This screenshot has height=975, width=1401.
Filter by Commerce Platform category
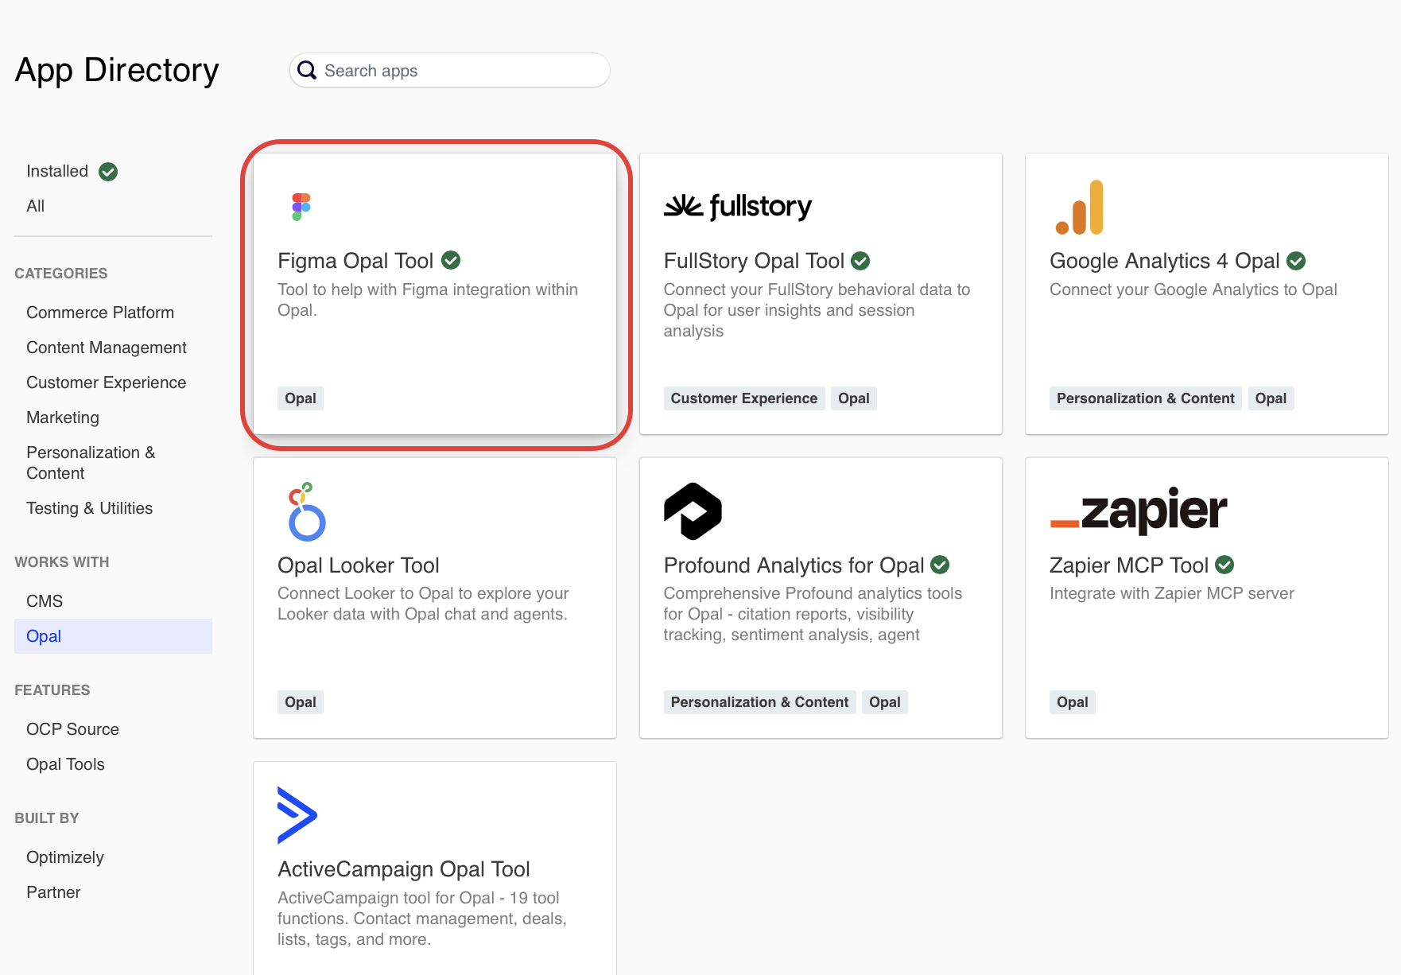(100, 313)
